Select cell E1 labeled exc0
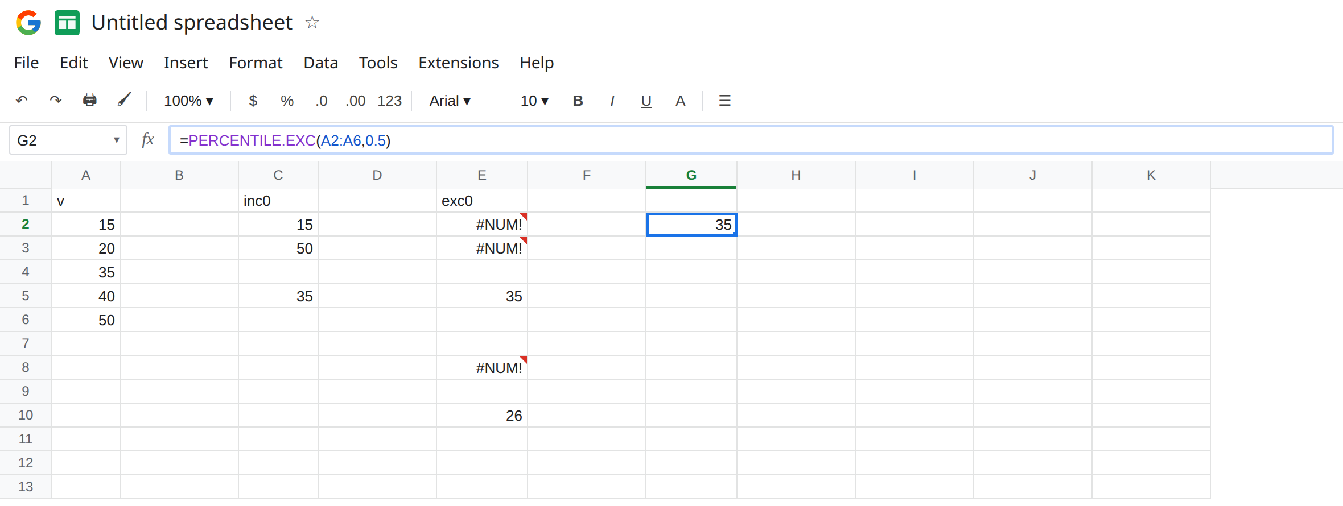 pyautogui.click(x=482, y=201)
